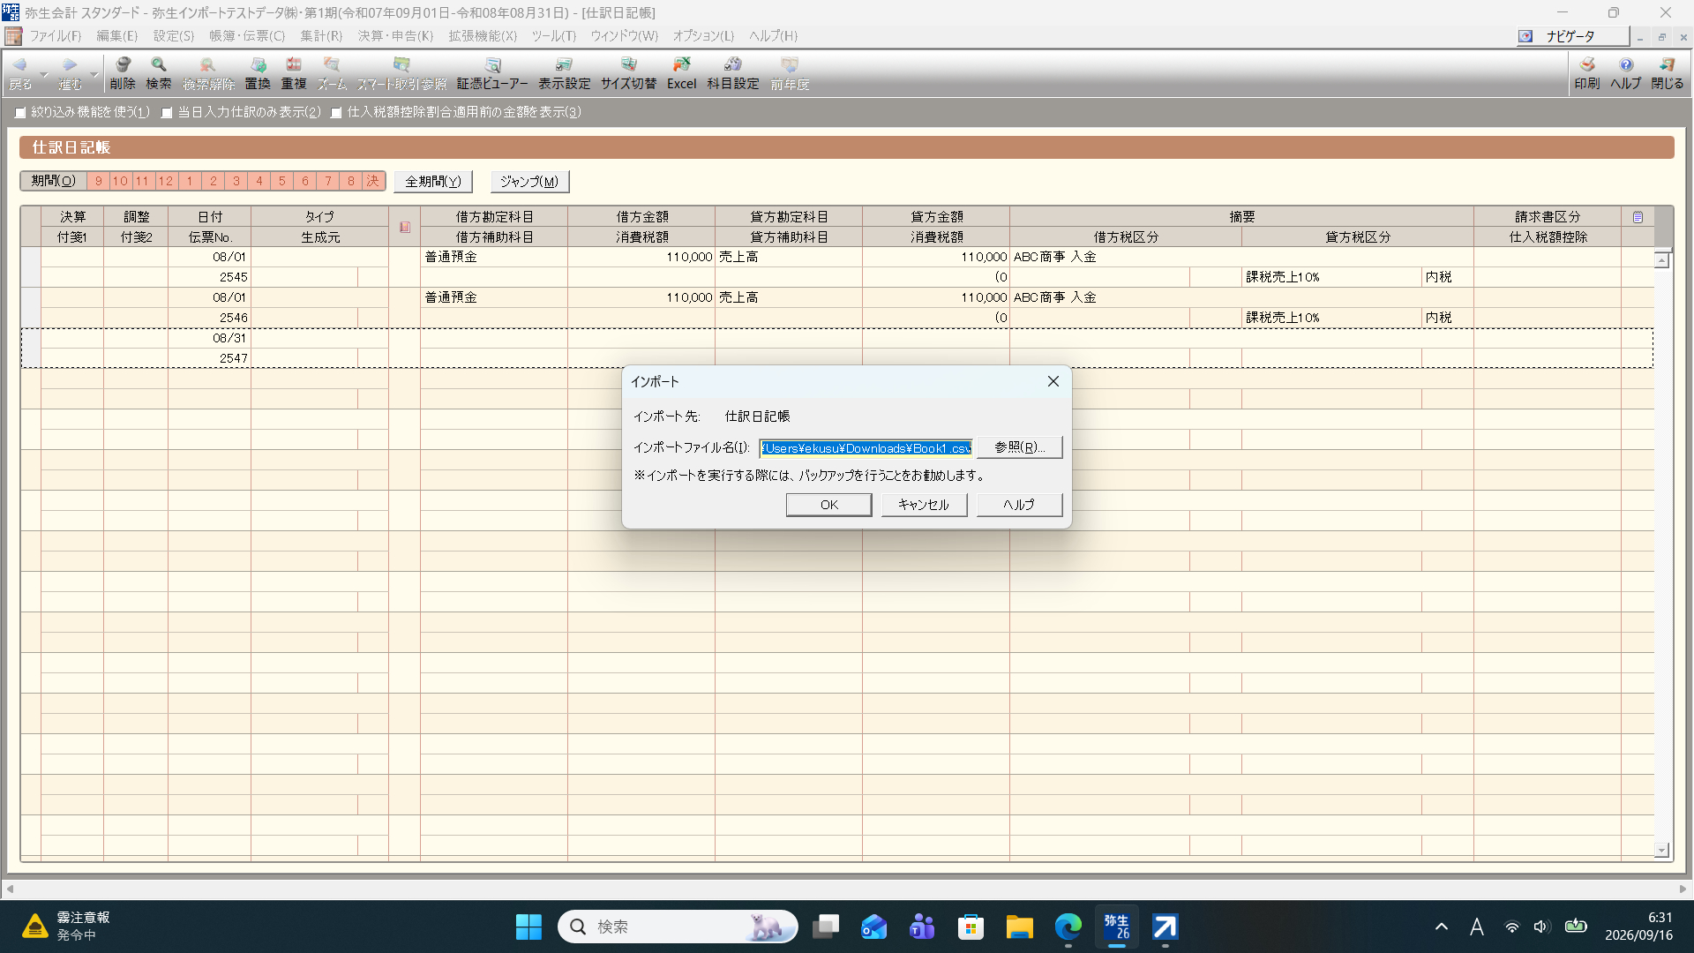The height and width of the screenshot is (953, 1694).
Task: Click the 削除 delete toolbar icon
Action: click(123, 73)
